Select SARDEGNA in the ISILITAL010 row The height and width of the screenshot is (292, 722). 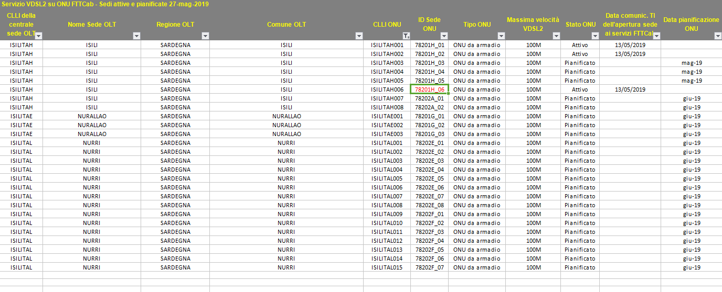(175, 223)
